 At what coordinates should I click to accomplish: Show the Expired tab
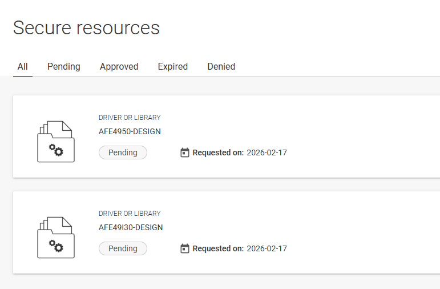[172, 67]
